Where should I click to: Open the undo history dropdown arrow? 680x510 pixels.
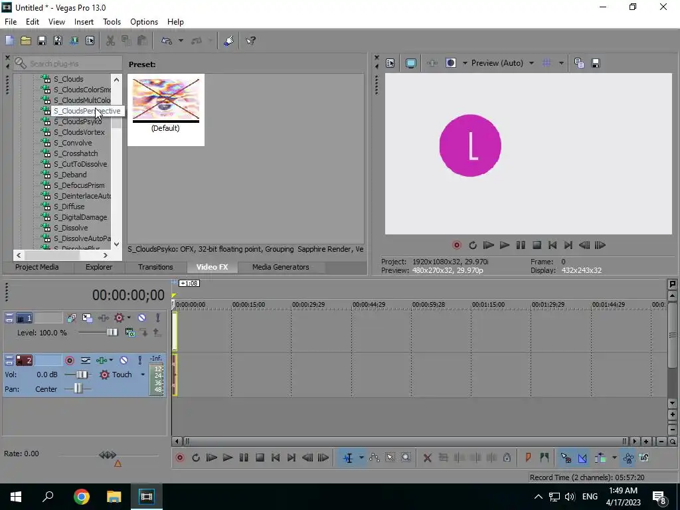(x=181, y=41)
